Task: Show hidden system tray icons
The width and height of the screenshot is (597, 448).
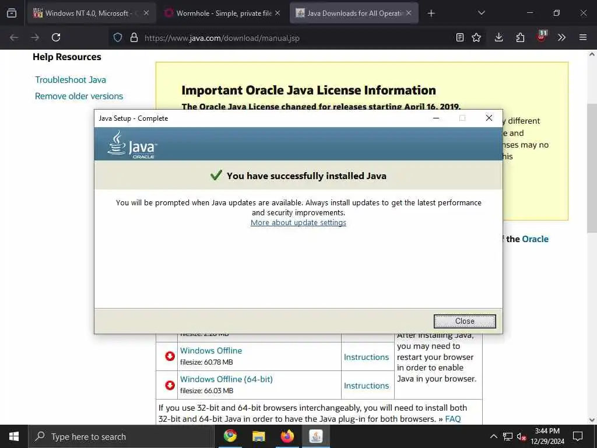Action: click(x=493, y=436)
